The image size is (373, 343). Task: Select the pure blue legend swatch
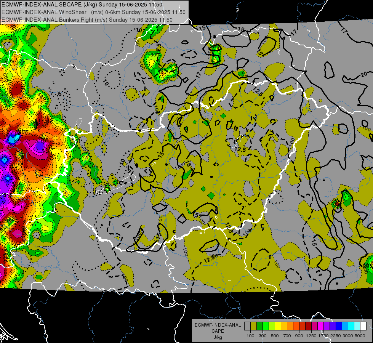point(339,326)
